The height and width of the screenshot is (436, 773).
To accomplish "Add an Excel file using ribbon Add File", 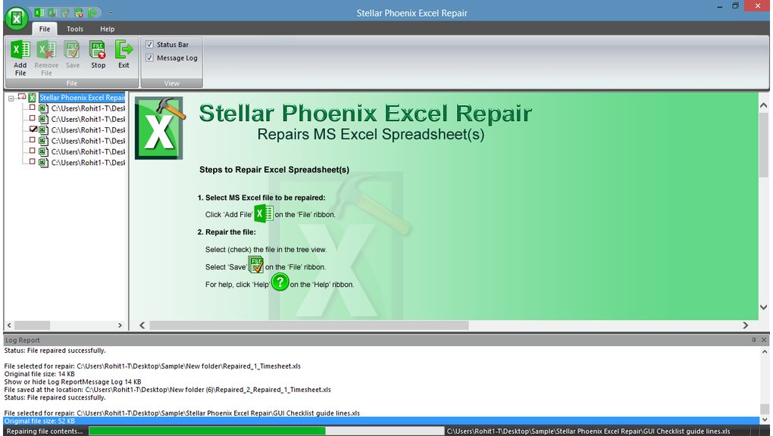I will tap(20, 58).
